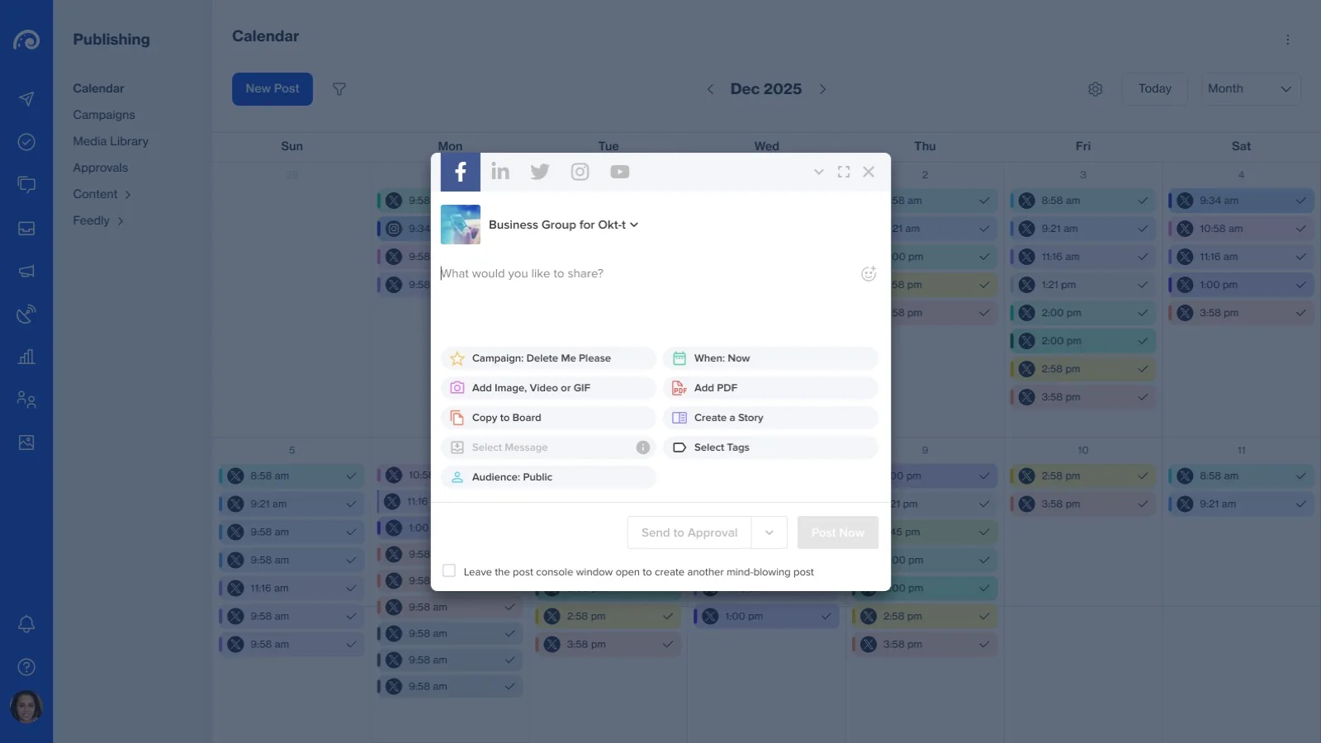Open the inbox tray sidebar icon

pos(26,228)
